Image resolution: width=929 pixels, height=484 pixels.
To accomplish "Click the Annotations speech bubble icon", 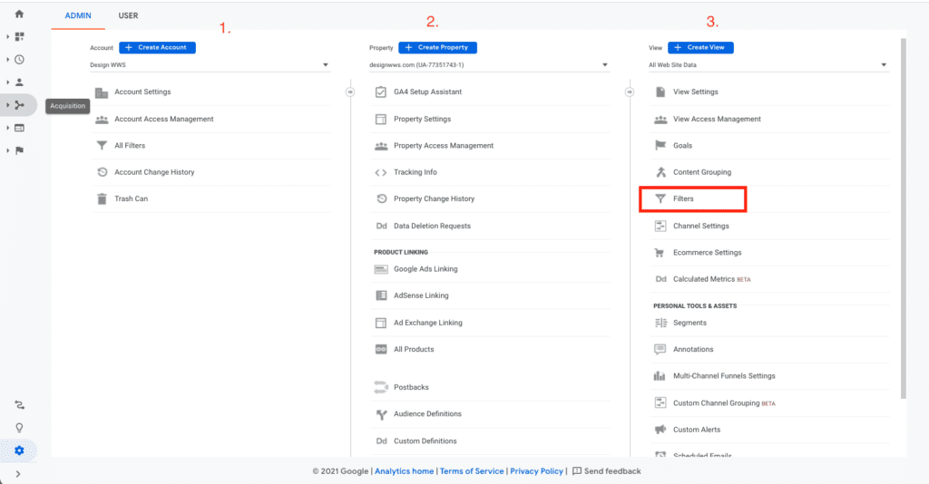I will (x=660, y=349).
